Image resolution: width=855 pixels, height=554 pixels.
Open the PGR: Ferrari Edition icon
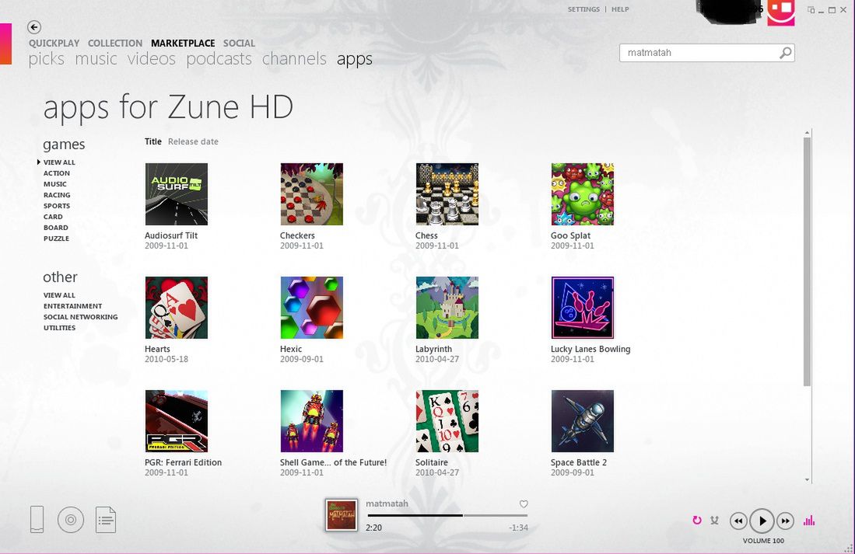pos(176,420)
